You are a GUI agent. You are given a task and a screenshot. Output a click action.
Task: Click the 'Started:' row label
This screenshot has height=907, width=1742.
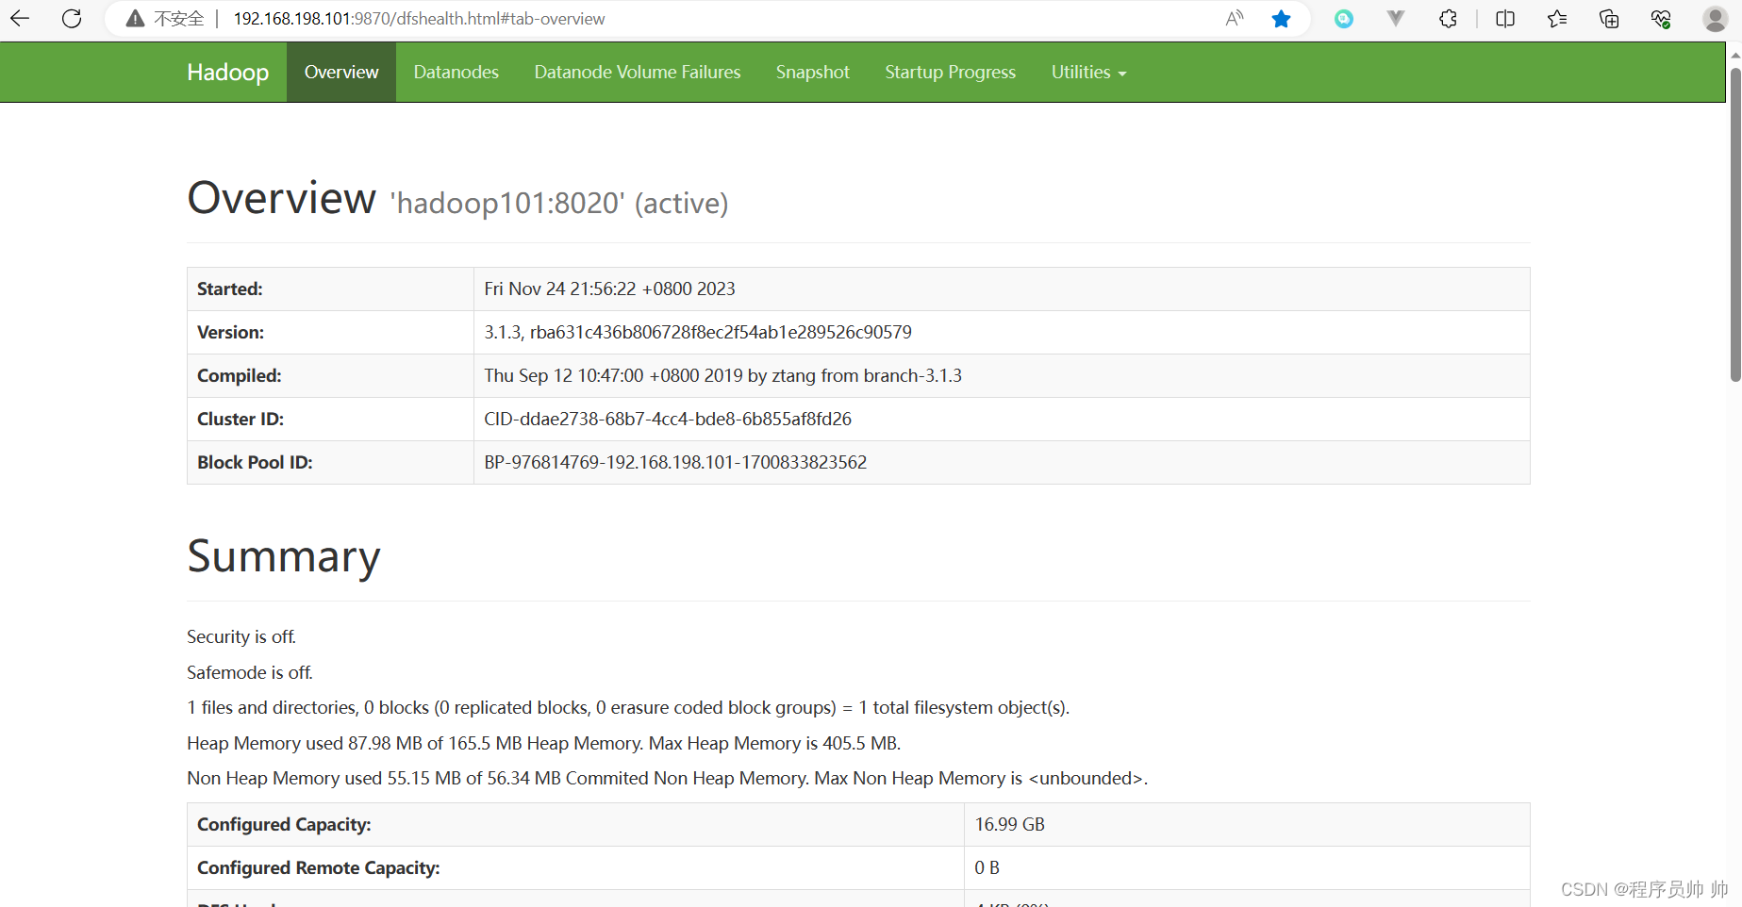point(230,289)
